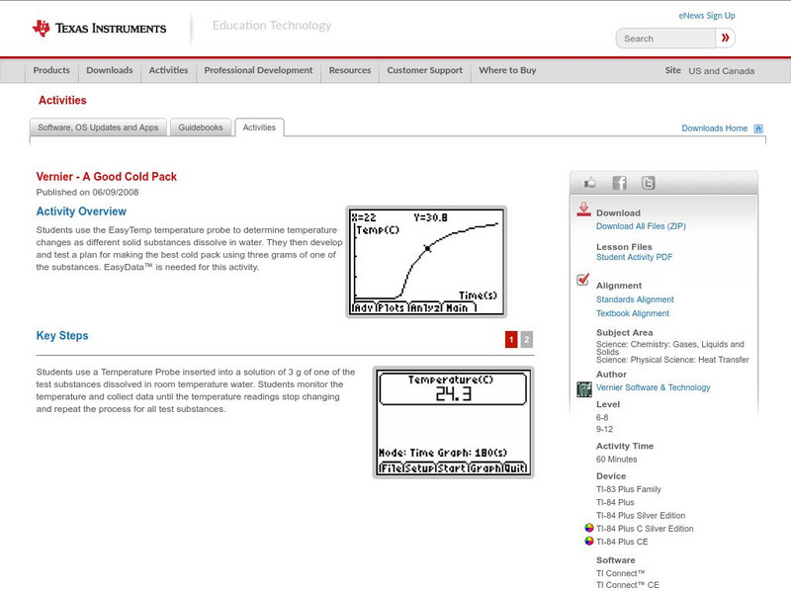Click color icon beside TI-84 Plus CE

(x=588, y=541)
